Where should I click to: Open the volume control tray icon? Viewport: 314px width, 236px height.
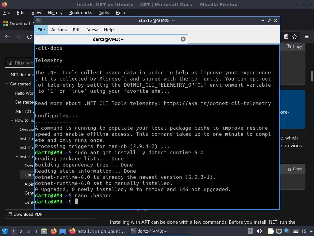[259, 231]
